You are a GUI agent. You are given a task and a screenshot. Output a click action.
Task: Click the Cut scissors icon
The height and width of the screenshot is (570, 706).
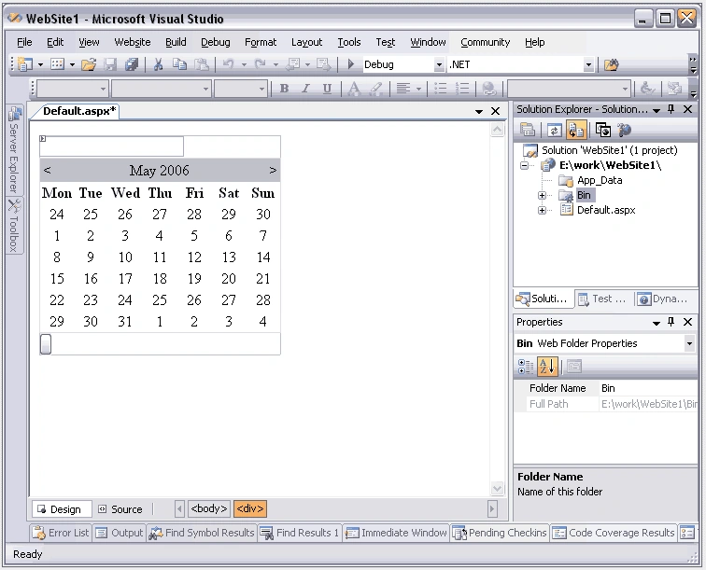(158, 64)
